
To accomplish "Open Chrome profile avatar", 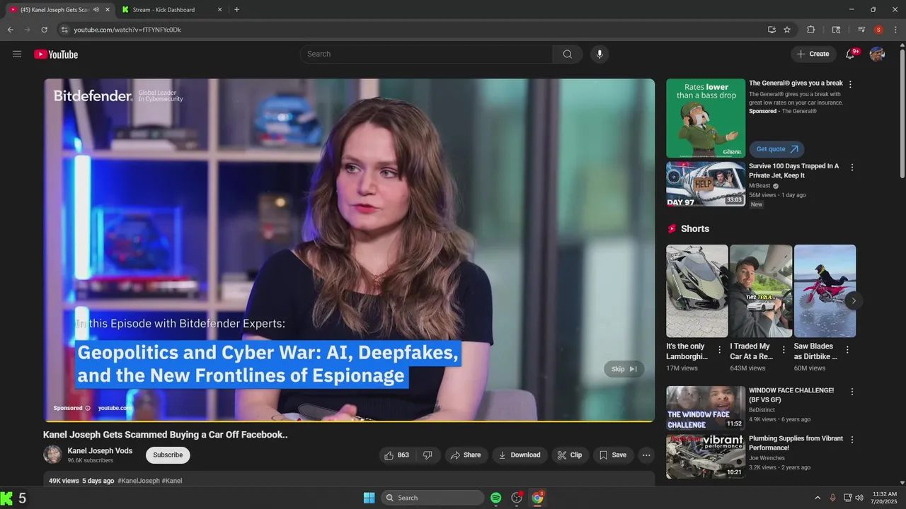I will (878, 30).
